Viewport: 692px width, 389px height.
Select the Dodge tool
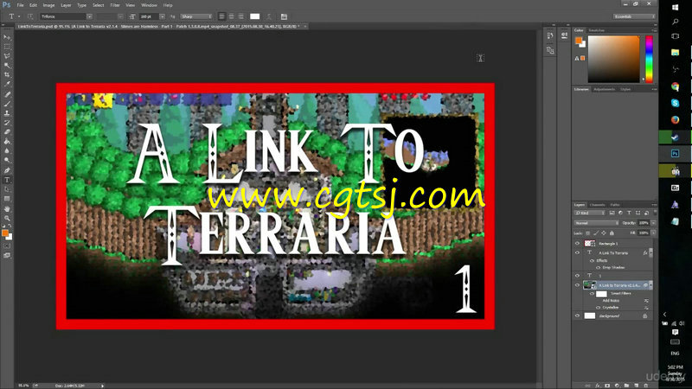click(7, 160)
